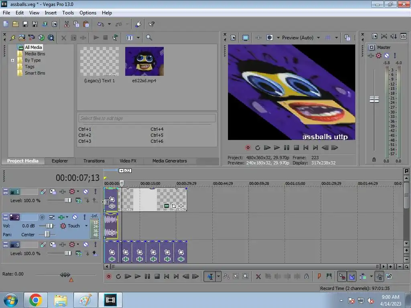The width and height of the screenshot is (411, 308).
Task: Switch to the Video FX tab
Action: coord(128,161)
